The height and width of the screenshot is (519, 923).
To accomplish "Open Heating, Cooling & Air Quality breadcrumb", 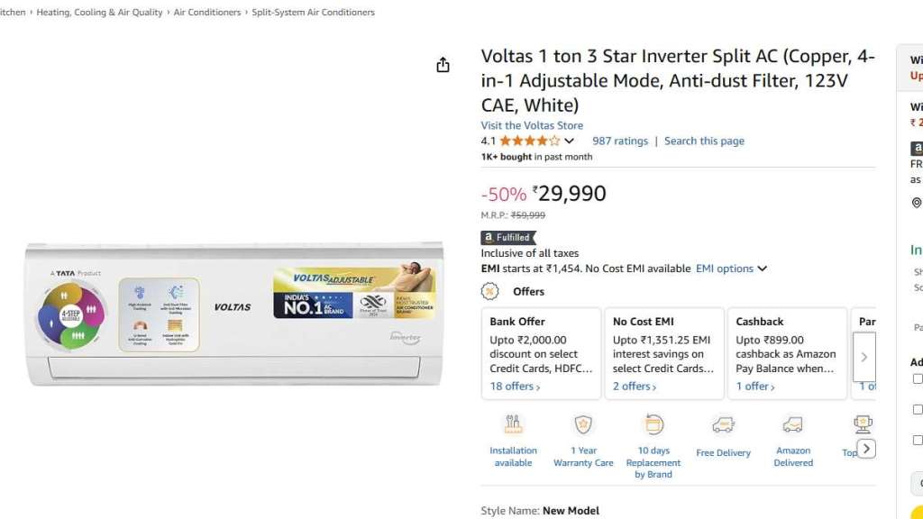I will [99, 13].
